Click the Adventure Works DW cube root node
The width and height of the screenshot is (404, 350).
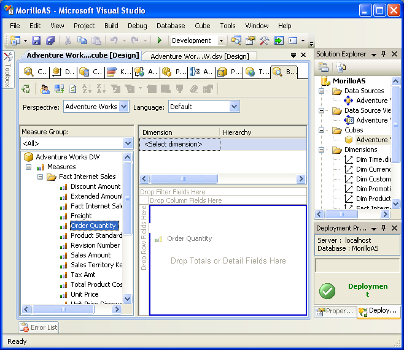pyautogui.click(x=68, y=157)
